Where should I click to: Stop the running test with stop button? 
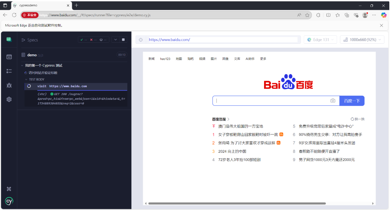point(123,40)
